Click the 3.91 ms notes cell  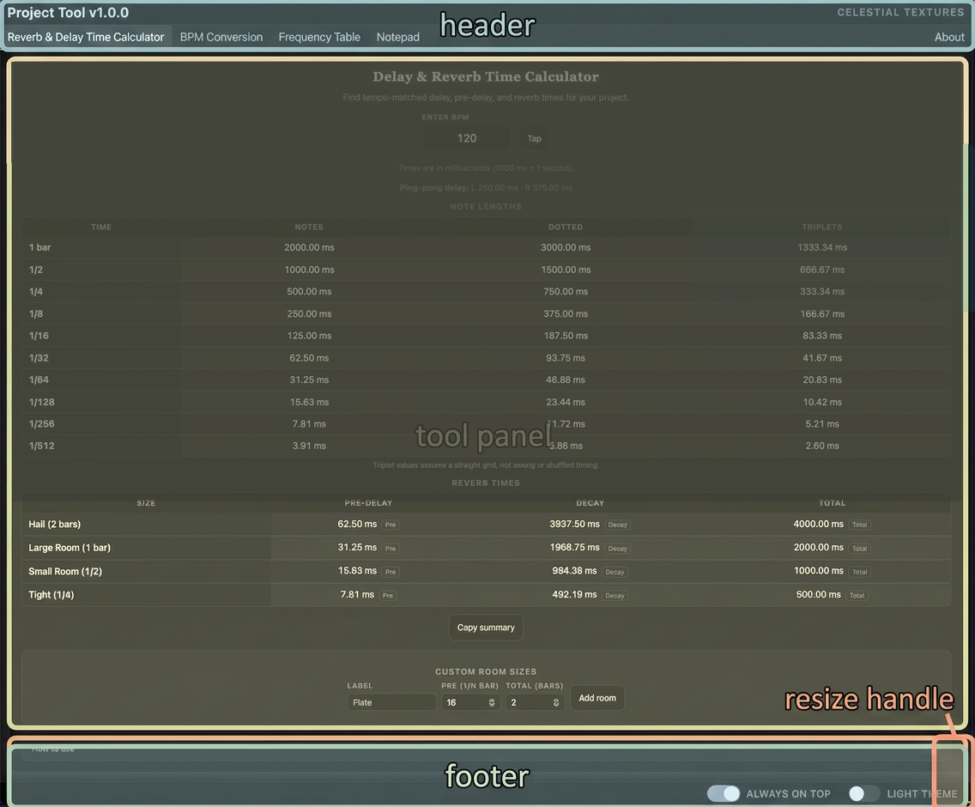(x=309, y=446)
